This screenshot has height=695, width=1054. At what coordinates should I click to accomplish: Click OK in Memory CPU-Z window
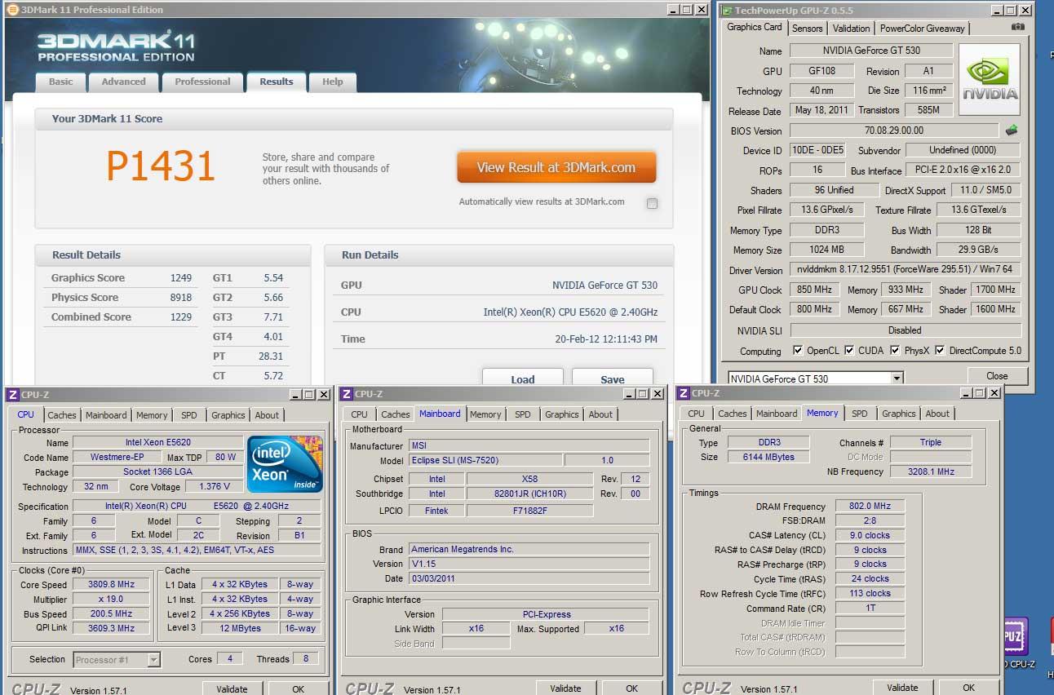(968, 687)
